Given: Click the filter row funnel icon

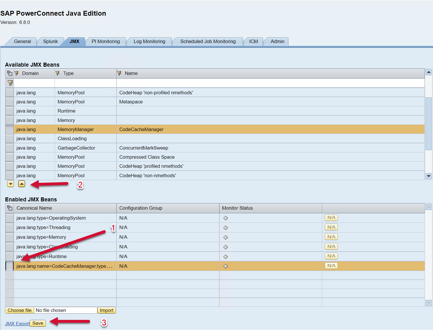Looking at the screenshot, I should click(x=10, y=83).
